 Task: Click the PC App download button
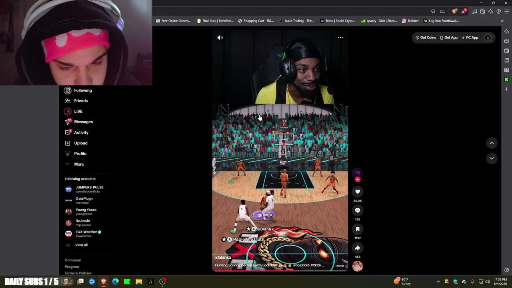(x=470, y=38)
